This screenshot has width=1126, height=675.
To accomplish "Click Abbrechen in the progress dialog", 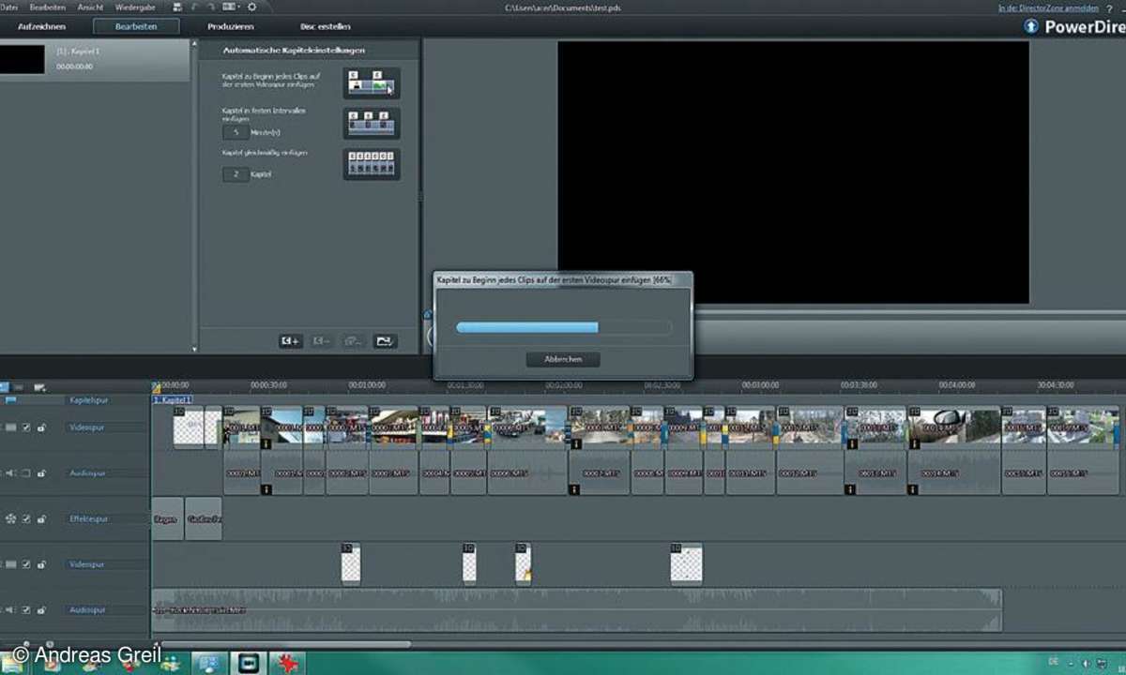I will click(x=563, y=359).
